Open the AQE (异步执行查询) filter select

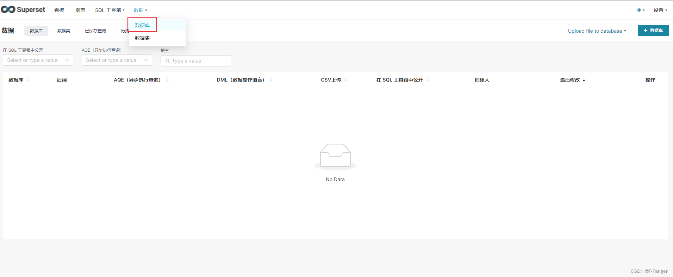coord(117,60)
